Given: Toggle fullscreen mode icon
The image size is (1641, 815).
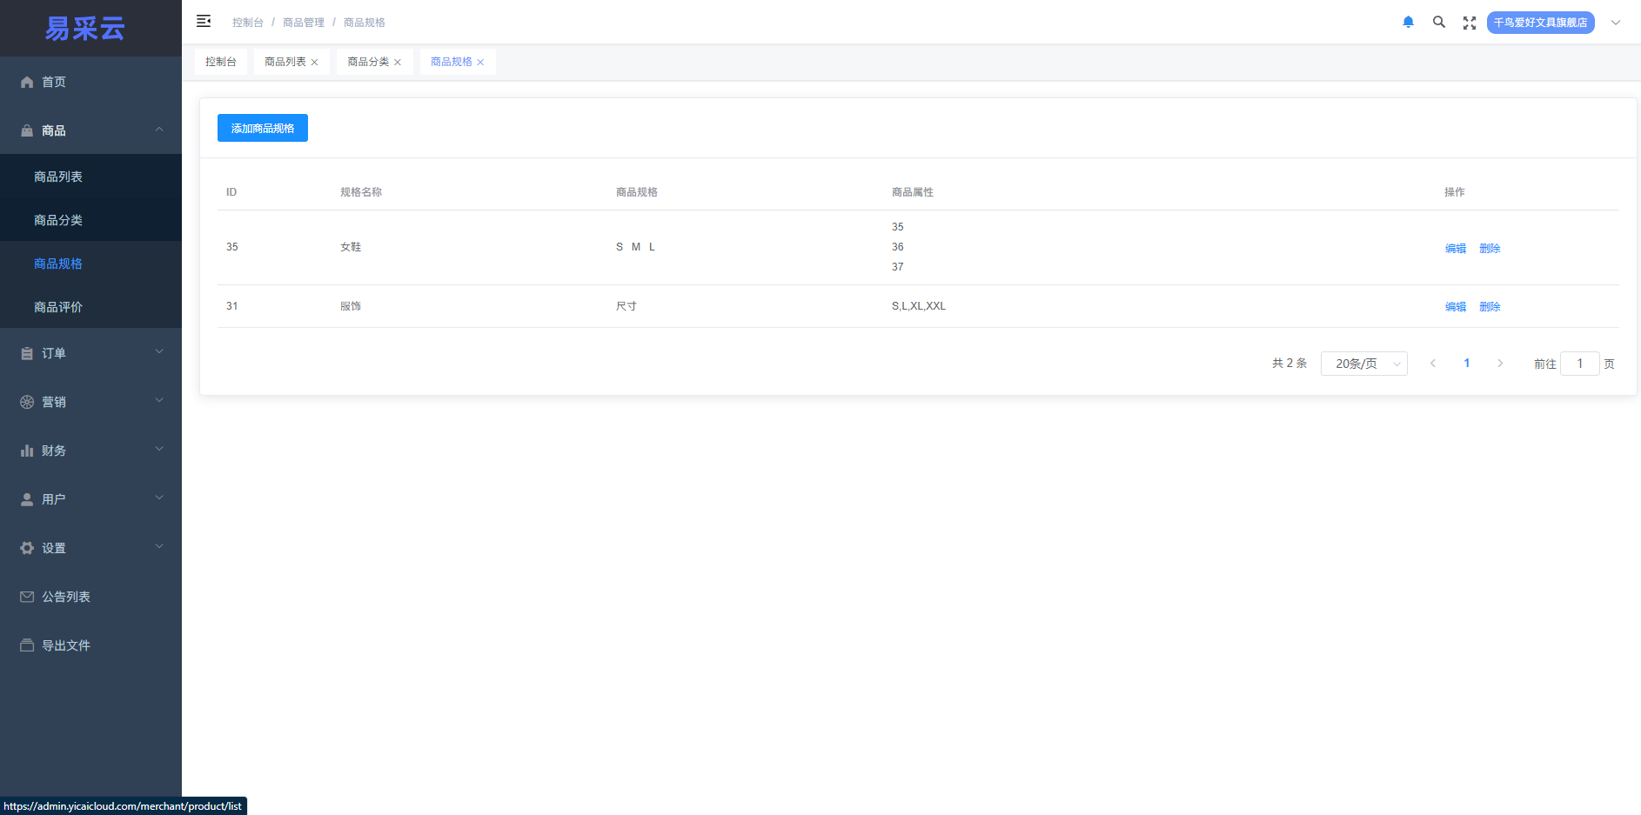Looking at the screenshot, I should [x=1470, y=23].
